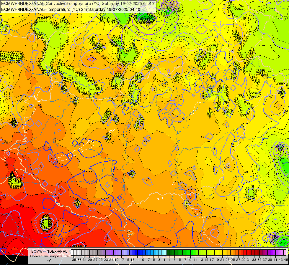Click the Temperature 2m title line

[71, 9]
